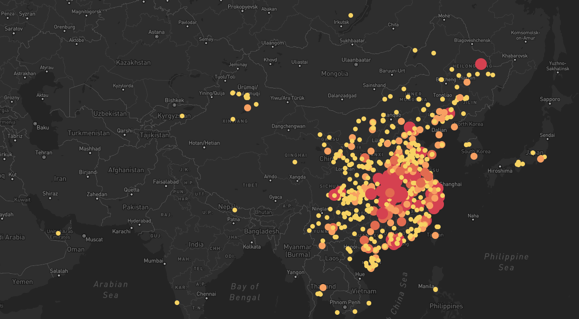The height and width of the screenshot is (319, 579).
Task: Click the orange dot east of Japan label
Action: click(x=540, y=159)
